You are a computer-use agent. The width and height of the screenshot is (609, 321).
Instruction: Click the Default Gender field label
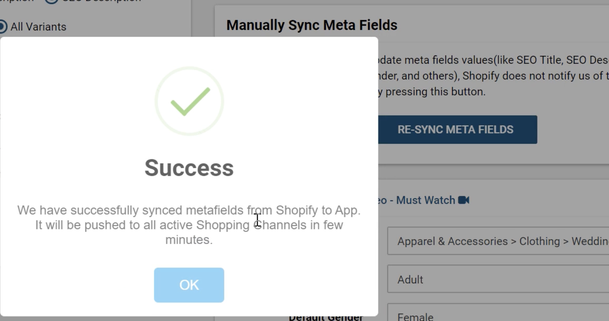tap(326, 318)
